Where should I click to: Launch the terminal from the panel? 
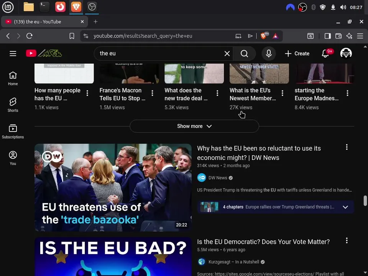click(x=44, y=7)
